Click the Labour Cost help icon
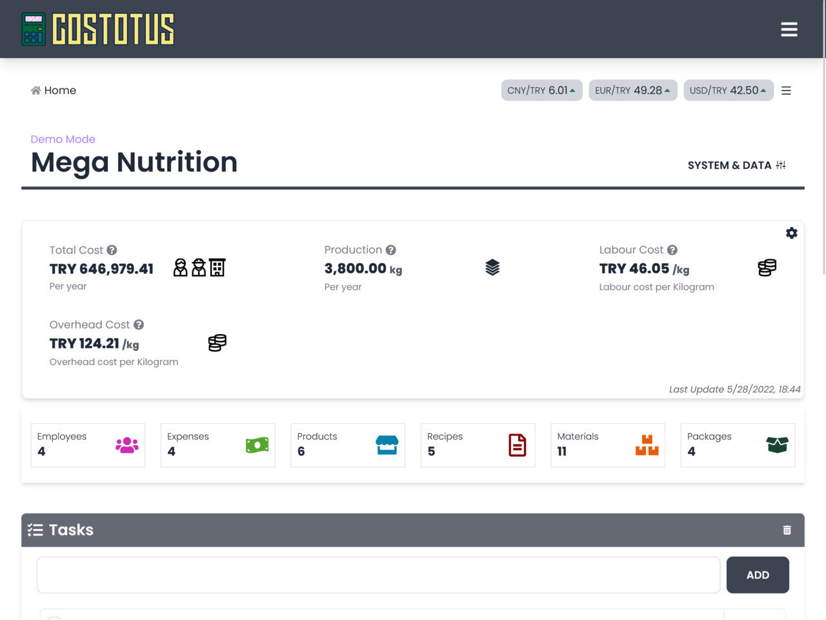The image size is (826, 620). coord(672,250)
